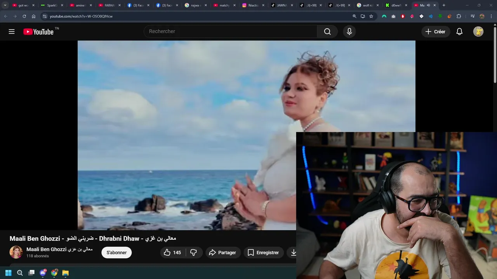
Task: Open Chrome zoom magnifier in address bar
Action: [355, 16]
